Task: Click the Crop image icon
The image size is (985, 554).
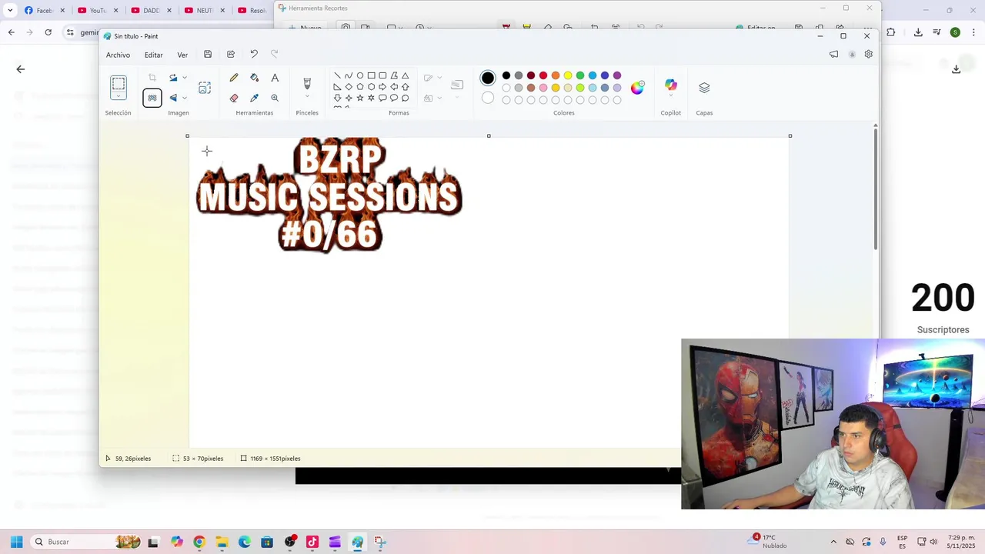Action: point(152,78)
